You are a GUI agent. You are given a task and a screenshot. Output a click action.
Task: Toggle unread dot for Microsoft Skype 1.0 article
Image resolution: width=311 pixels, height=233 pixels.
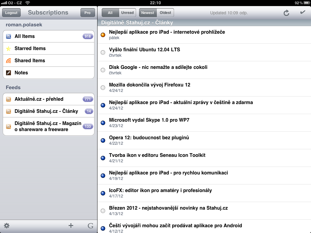coord(103,123)
